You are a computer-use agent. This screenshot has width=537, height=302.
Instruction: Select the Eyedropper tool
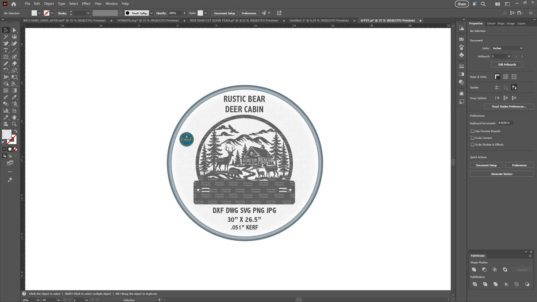click(x=14, y=97)
